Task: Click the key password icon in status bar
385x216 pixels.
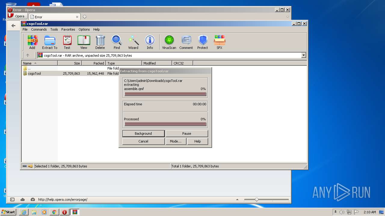Action: (30, 166)
